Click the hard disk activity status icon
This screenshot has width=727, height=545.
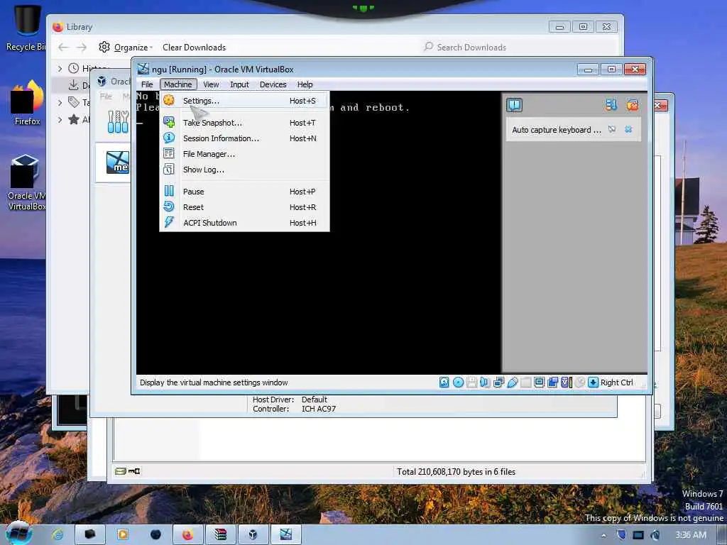tap(444, 382)
